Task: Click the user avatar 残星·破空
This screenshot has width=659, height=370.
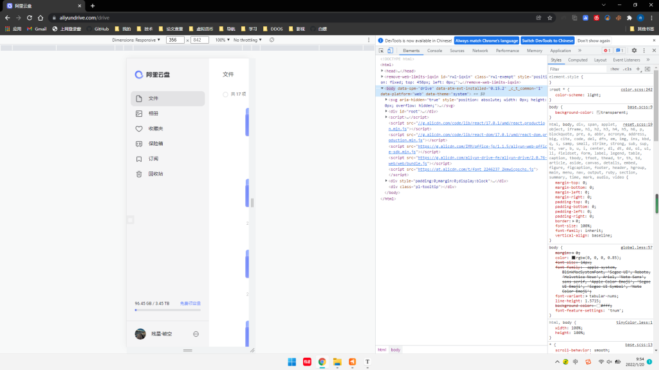Action: point(140,334)
